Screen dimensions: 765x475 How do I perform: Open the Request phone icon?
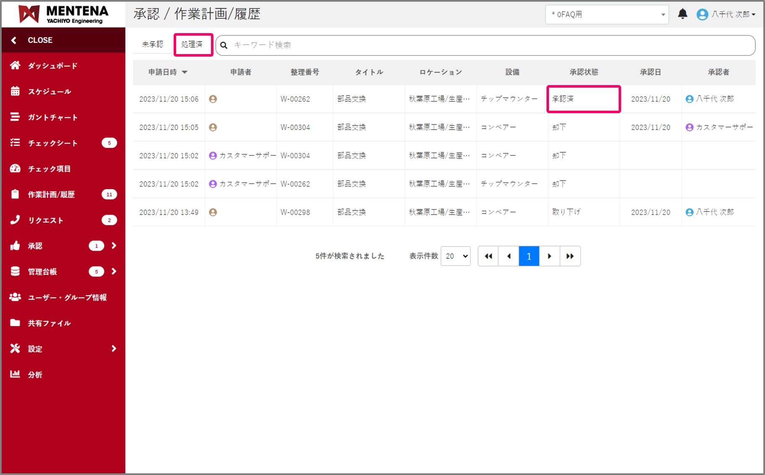tap(15, 220)
